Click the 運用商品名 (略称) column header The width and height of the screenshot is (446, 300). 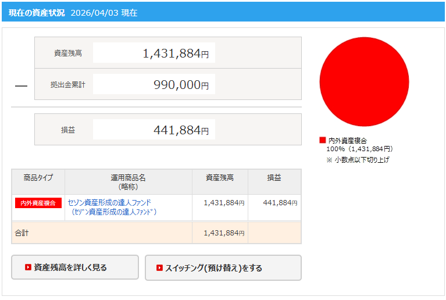point(128,181)
